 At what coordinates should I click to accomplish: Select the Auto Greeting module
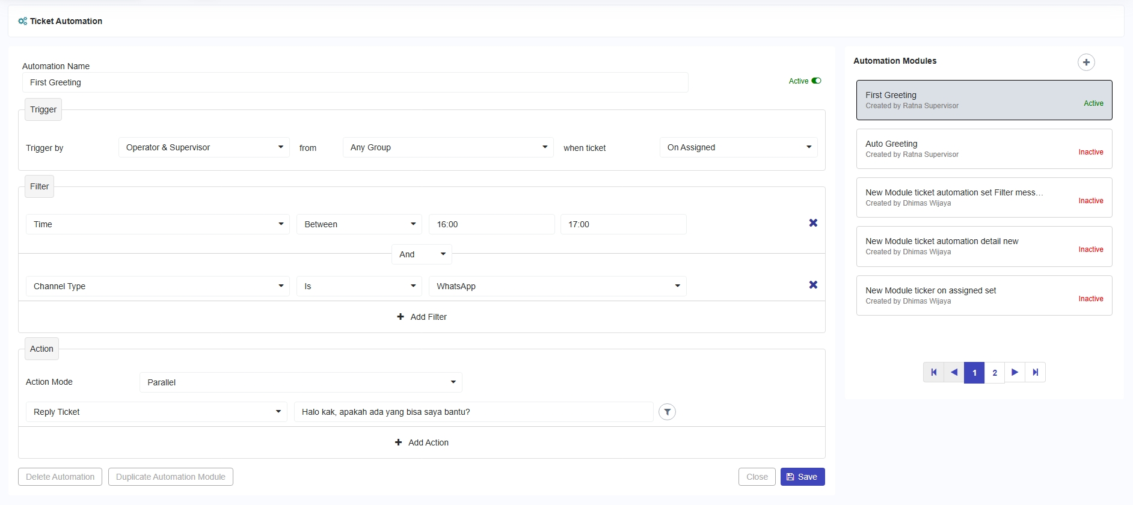(x=983, y=149)
